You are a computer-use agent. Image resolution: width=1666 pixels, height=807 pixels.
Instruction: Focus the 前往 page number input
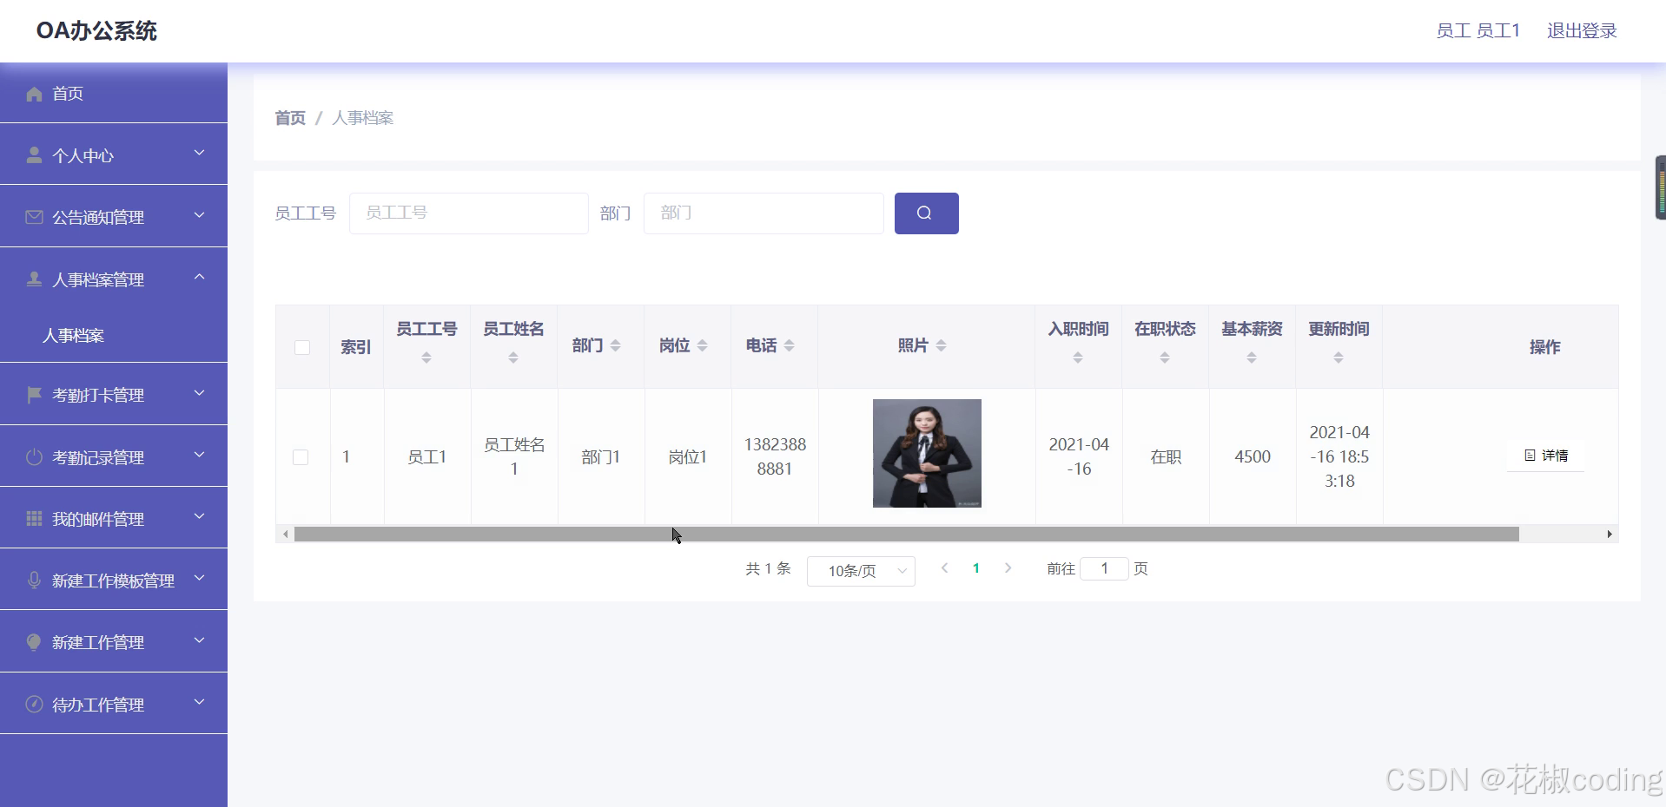click(x=1104, y=568)
